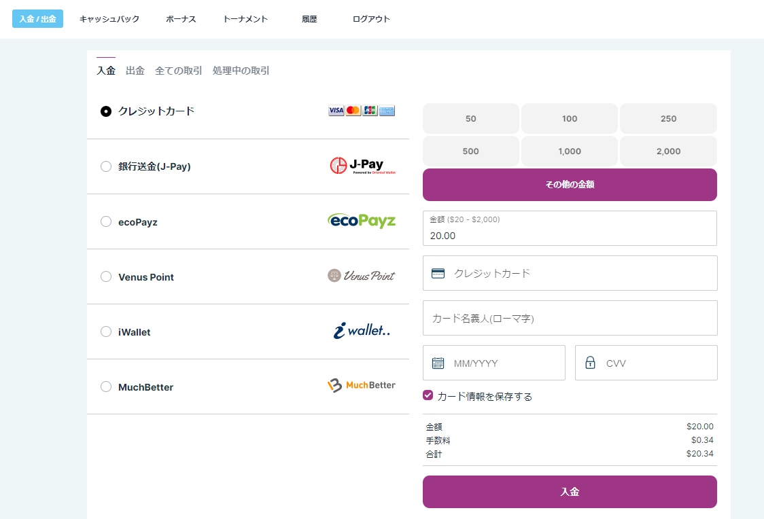
Task: Click the padlock icon in CVV field
Action: pos(590,363)
